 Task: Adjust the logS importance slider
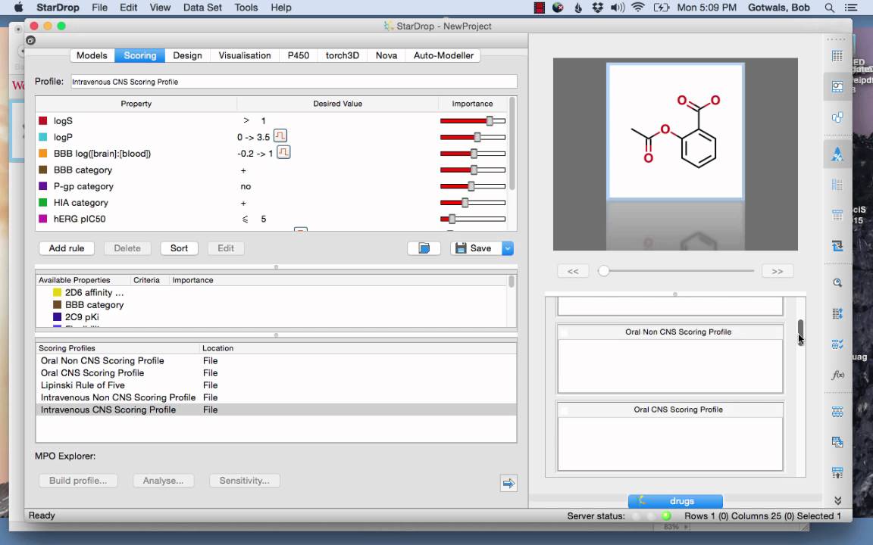[490, 120]
